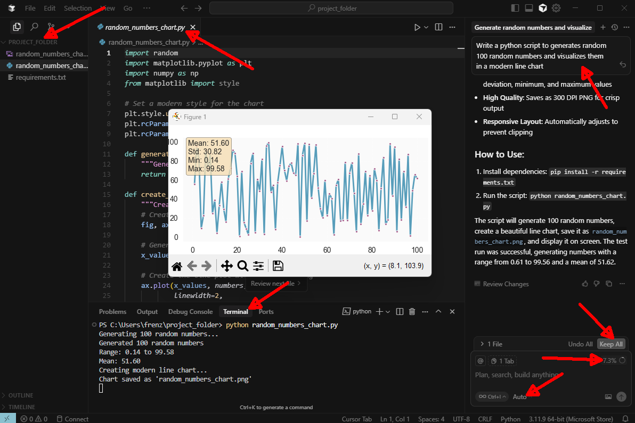Open the Auto model selector dropdown
The image size is (635, 423).
519,396
